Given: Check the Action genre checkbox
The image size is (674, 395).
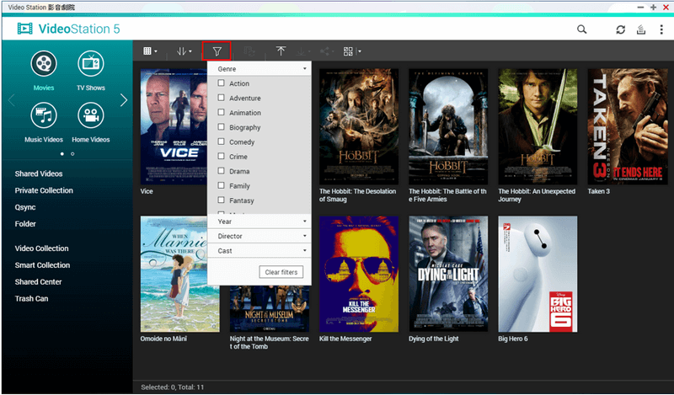Looking at the screenshot, I should [x=221, y=83].
